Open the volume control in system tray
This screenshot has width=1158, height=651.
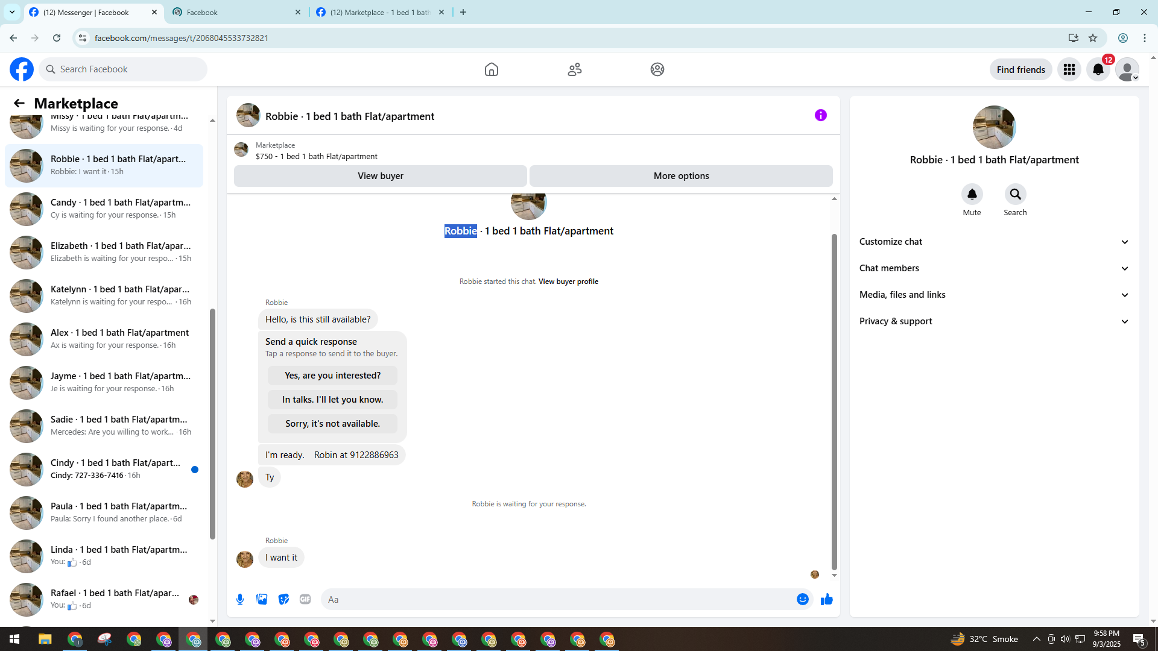pos(1065,639)
